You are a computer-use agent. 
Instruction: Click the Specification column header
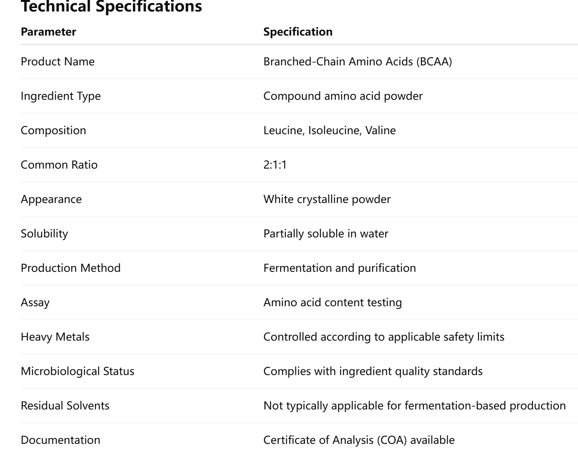(x=298, y=32)
